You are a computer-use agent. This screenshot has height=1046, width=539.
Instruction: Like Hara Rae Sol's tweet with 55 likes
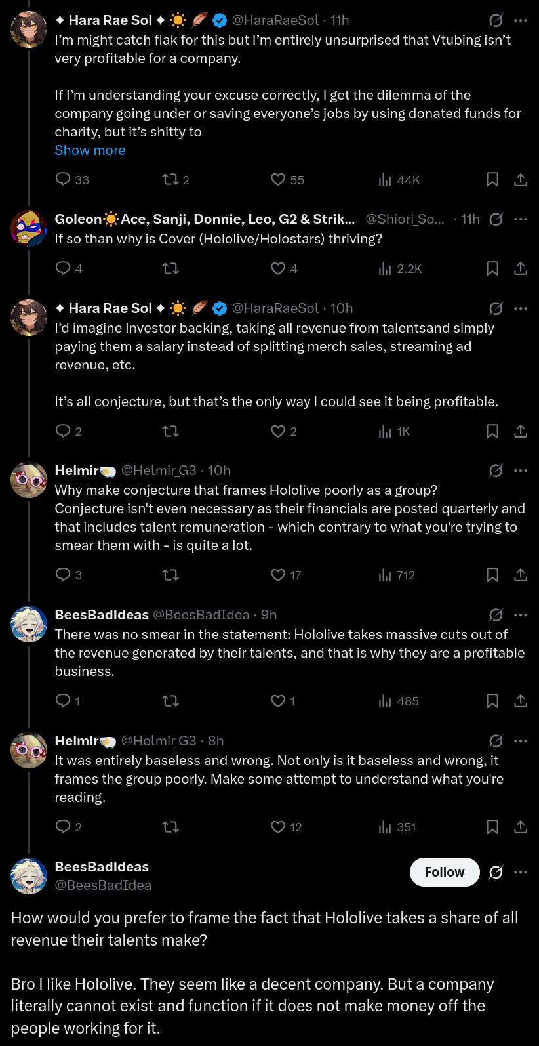[279, 180]
